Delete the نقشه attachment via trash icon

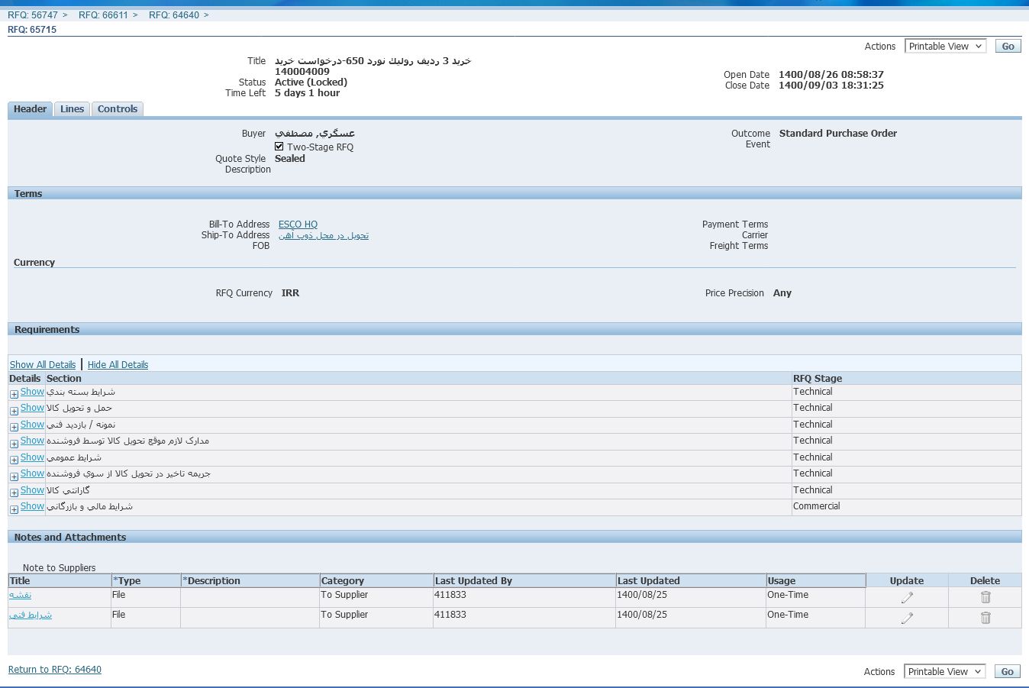[985, 597]
